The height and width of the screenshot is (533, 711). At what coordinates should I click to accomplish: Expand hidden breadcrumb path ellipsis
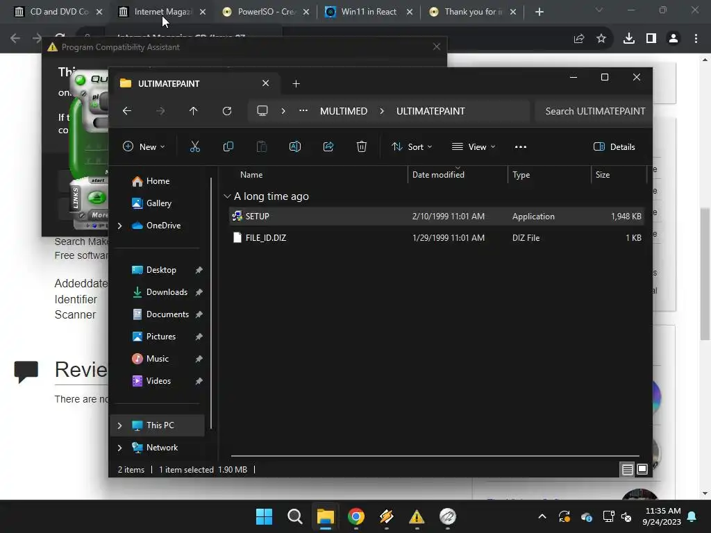point(303,110)
